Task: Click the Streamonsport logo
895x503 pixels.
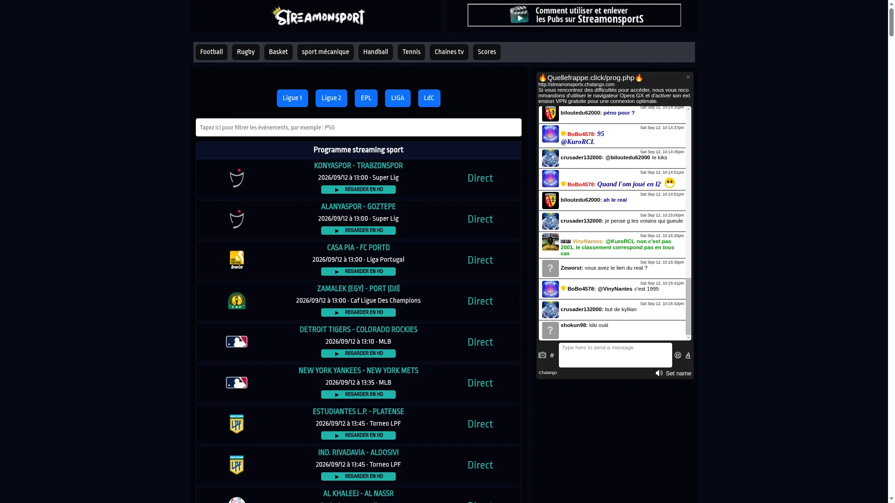Action: click(318, 16)
